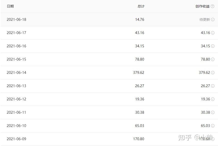218x146 pixels.
Task: Click info icon beside 379.62 in 创作收益 column
Action: pyautogui.click(x=213, y=73)
